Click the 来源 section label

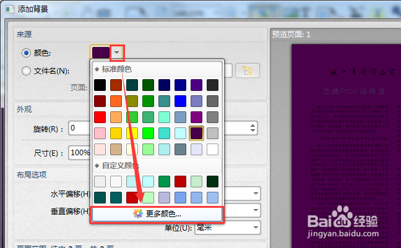pos(24,34)
